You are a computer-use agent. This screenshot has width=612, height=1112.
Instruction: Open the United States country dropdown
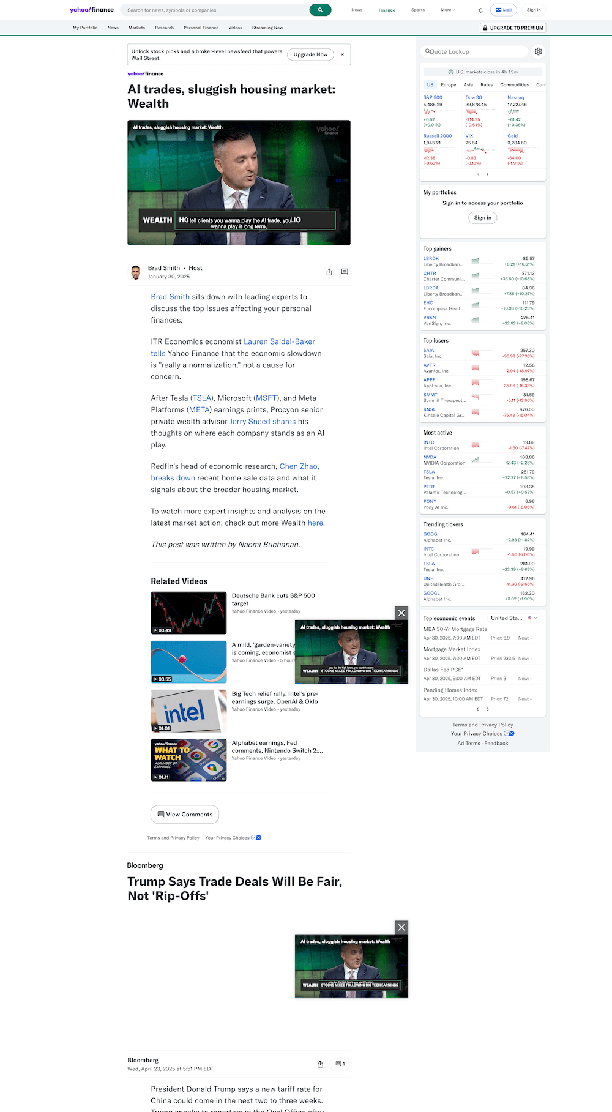pyautogui.click(x=514, y=618)
